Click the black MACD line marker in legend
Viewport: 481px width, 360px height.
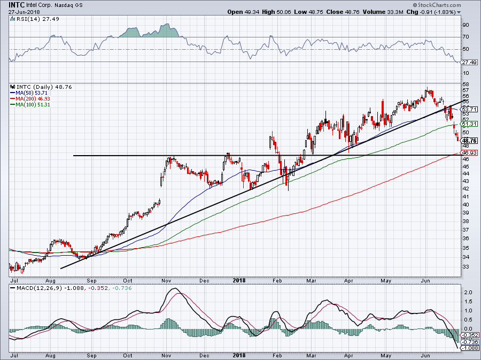pyautogui.click(x=13, y=288)
